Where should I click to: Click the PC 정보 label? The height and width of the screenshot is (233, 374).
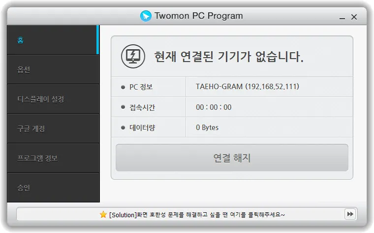coord(141,87)
